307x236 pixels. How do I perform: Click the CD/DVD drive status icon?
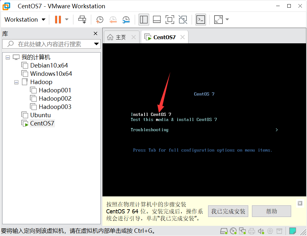click(x=233, y=231)
